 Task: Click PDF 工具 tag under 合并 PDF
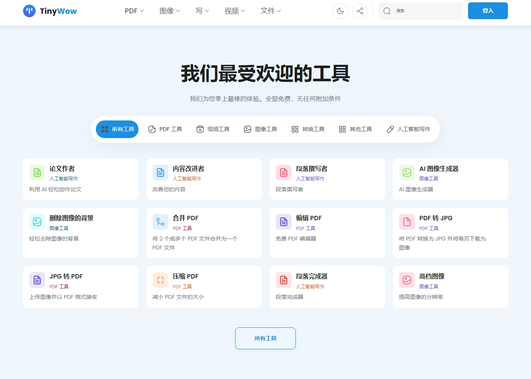point(182,228)
